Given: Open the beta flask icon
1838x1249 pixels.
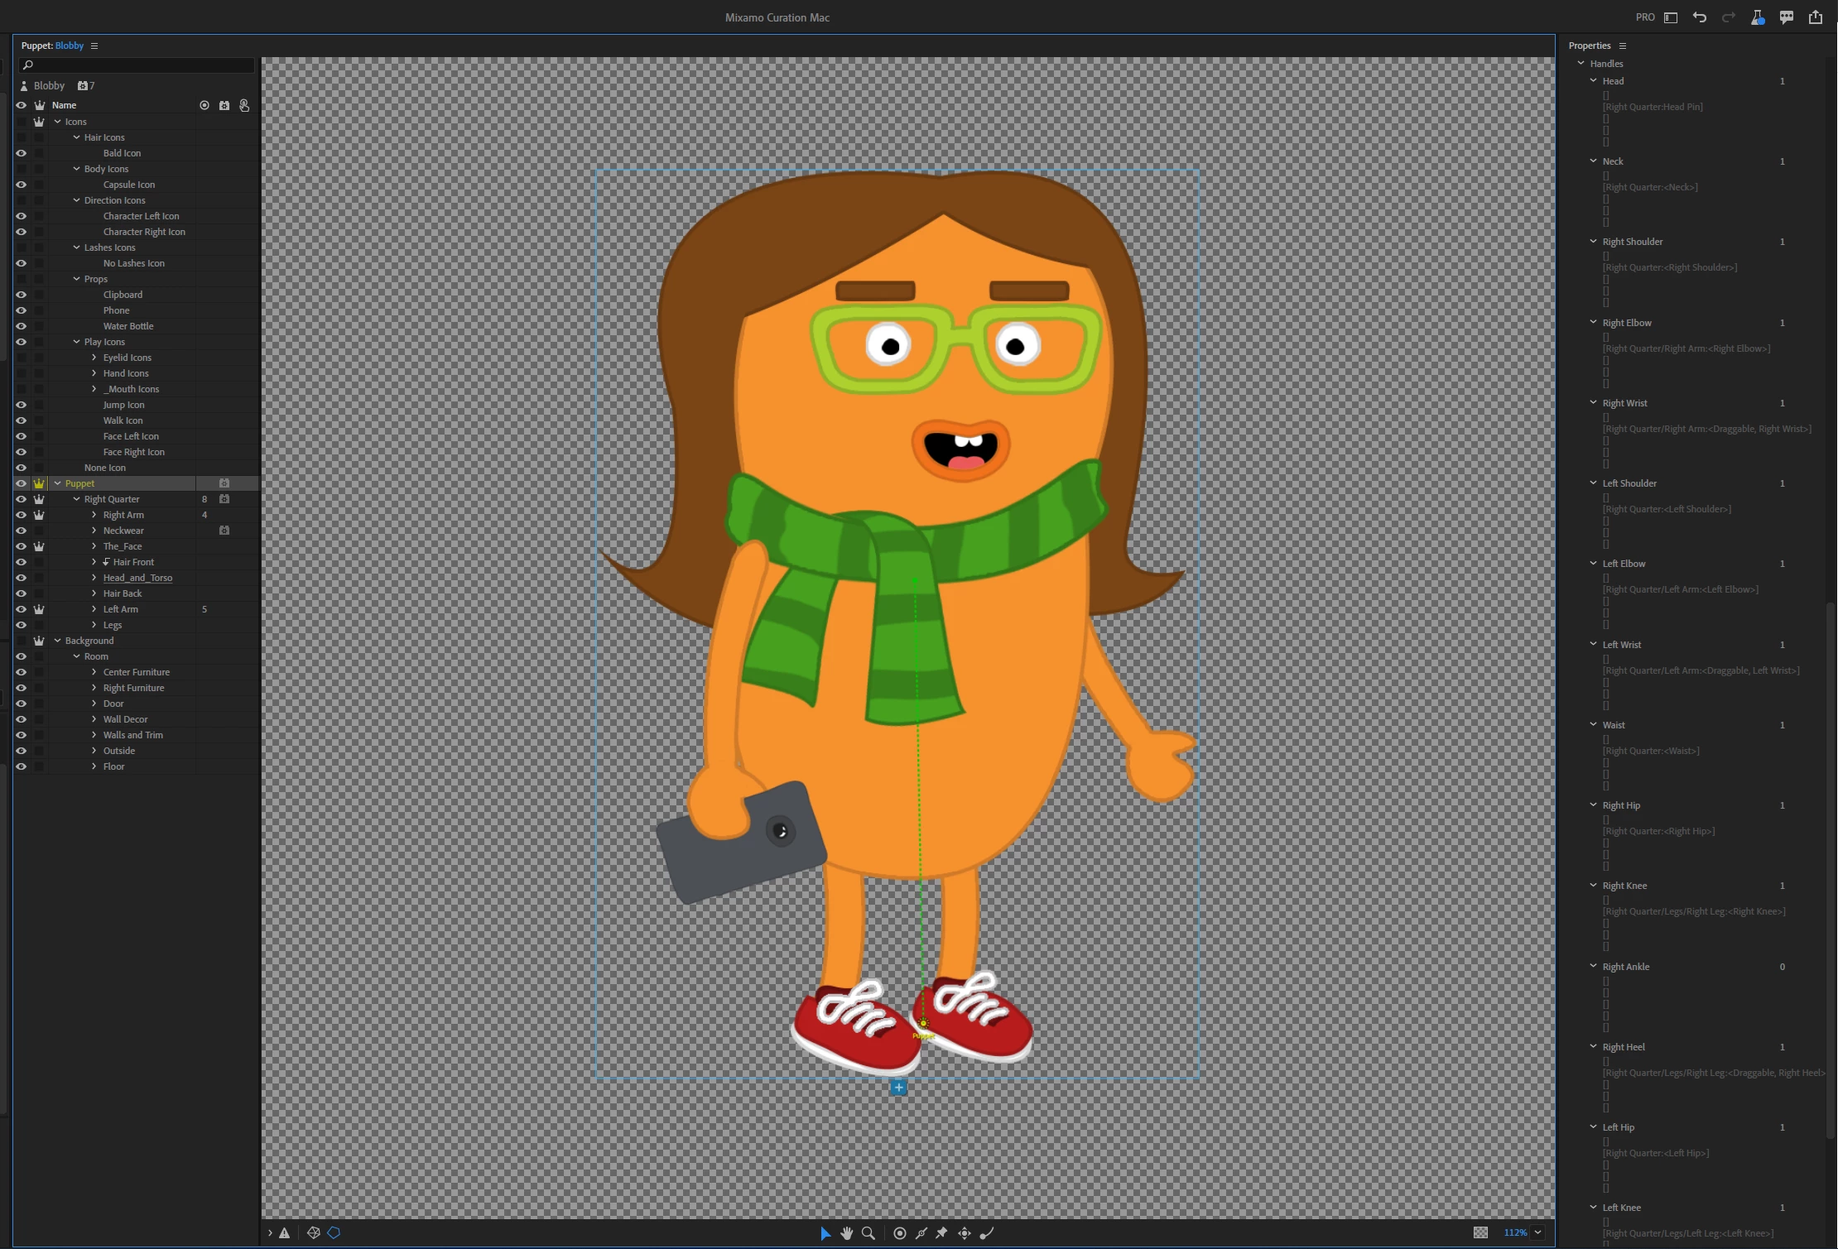Looking at the screenshot, I should point(1757,17).
